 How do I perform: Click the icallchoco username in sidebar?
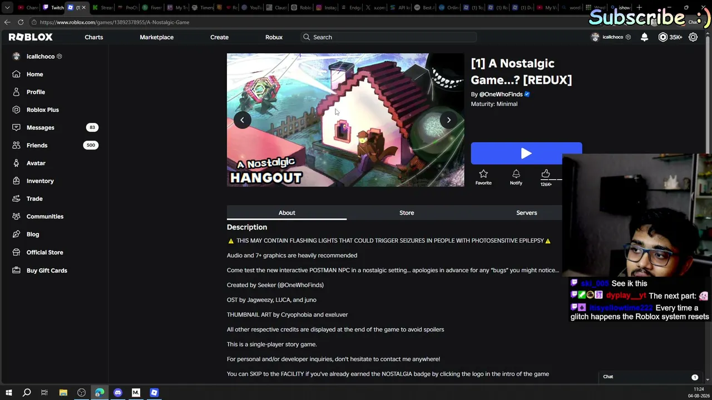41,56
